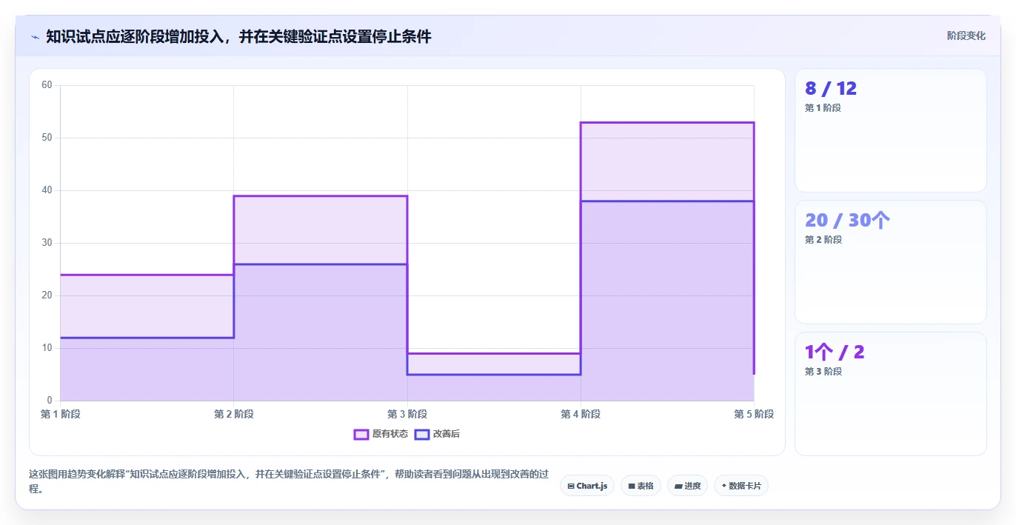Click the 第 4 阶段 x-axis label
The height and width of the screenshot is (525, 1016).
581,414
